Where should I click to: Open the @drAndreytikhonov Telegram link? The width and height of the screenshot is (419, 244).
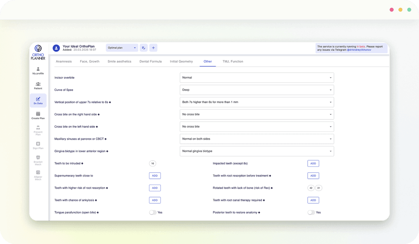point(359,50)
